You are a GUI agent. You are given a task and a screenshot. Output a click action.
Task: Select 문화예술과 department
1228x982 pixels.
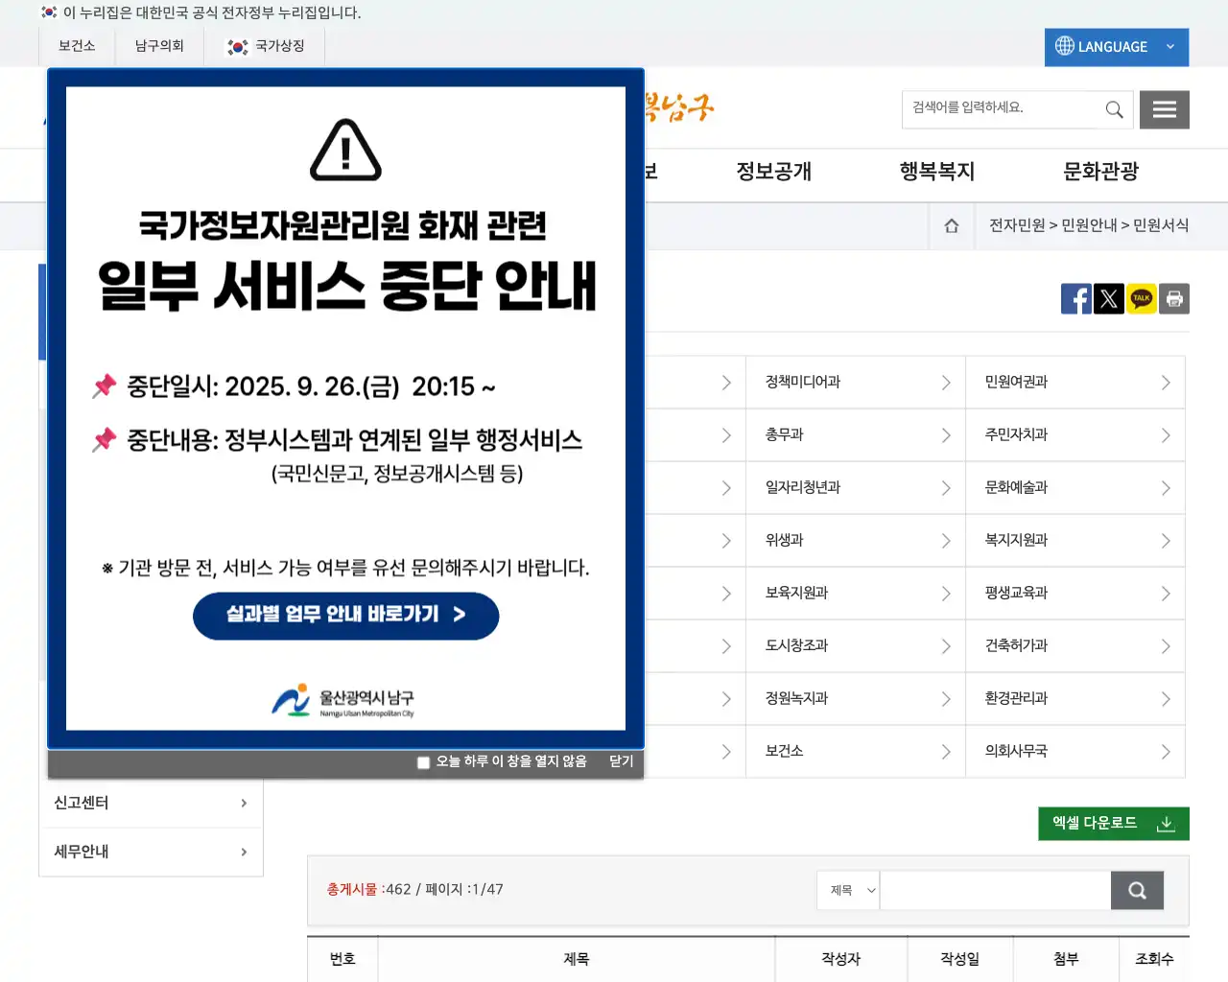pyautogui.click(x=1075, y=487)
